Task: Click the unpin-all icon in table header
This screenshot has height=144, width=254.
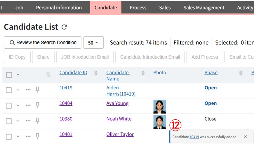Action: tap(49, 74)
